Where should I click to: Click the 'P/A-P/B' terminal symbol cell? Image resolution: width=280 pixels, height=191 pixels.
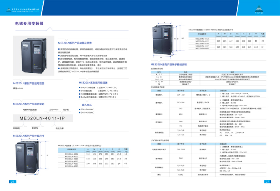pos(181,165)
